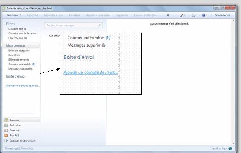
Task: Click the Groupes de discussion icon
Action: (x=6, y=141)
